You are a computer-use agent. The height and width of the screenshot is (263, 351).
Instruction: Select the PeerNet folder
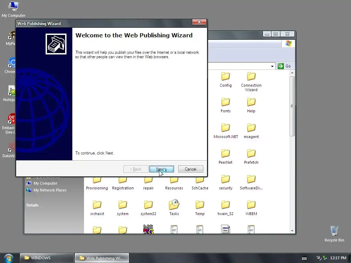pyautogui.click(x=226, y=157)
